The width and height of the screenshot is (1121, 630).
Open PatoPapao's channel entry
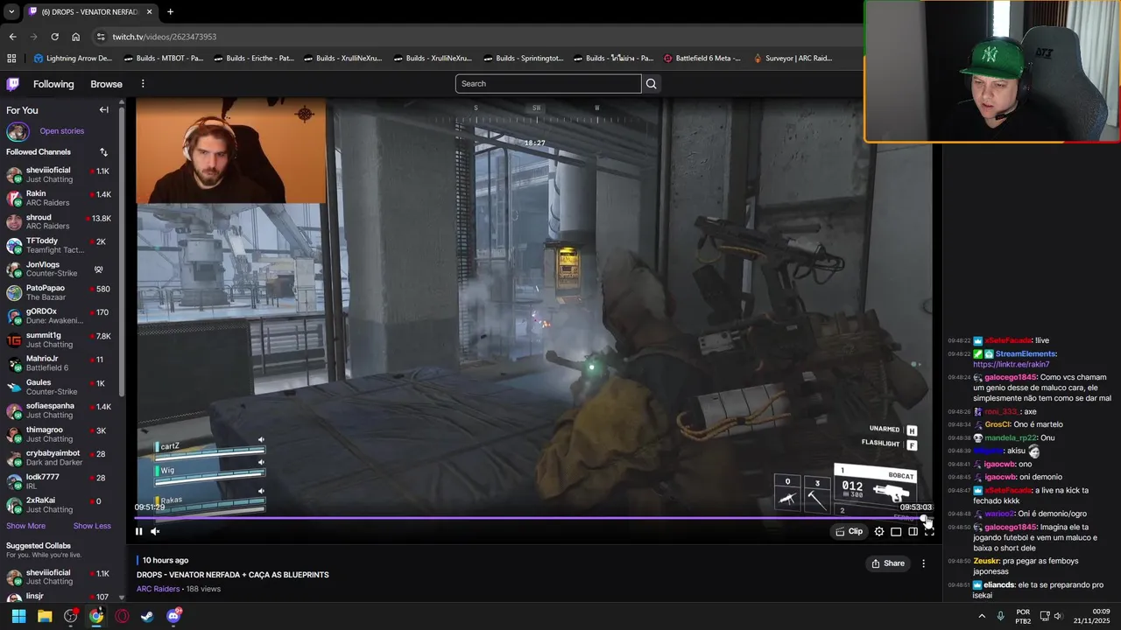click(x=60, y=292)
